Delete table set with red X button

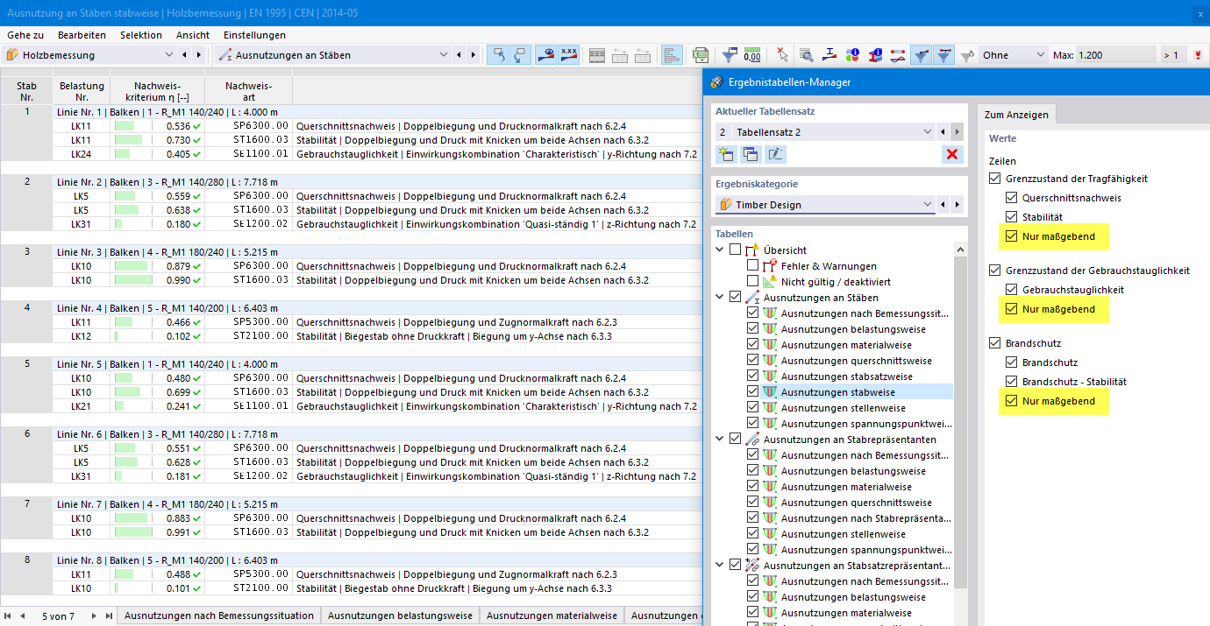951,155
